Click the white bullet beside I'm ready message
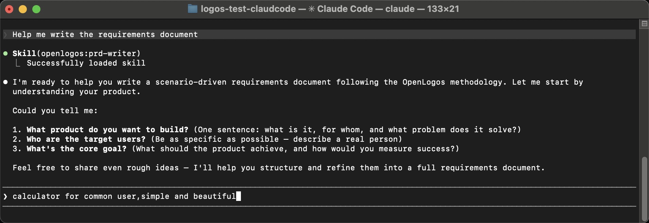This screenshot has width=649, height=223. 5,82
